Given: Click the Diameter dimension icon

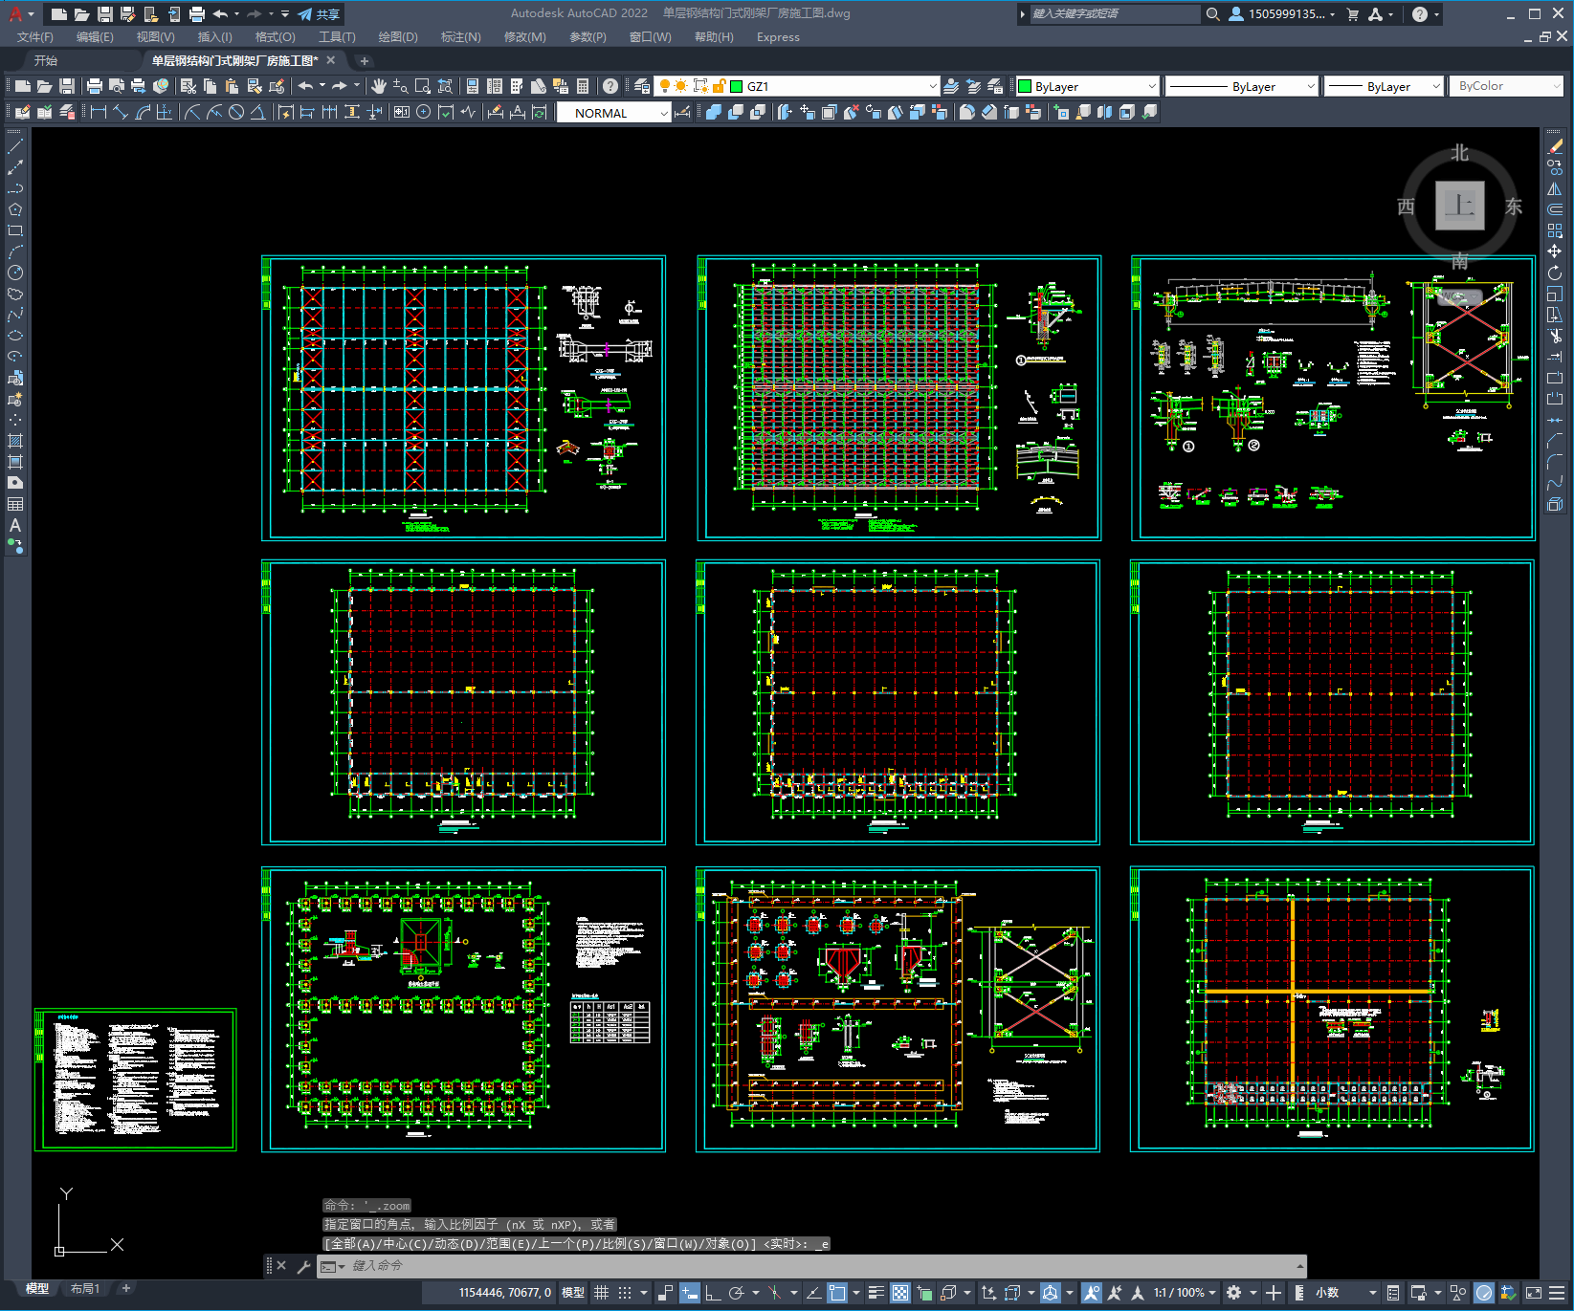Looking at the screenshot, I should coord(235,112).
